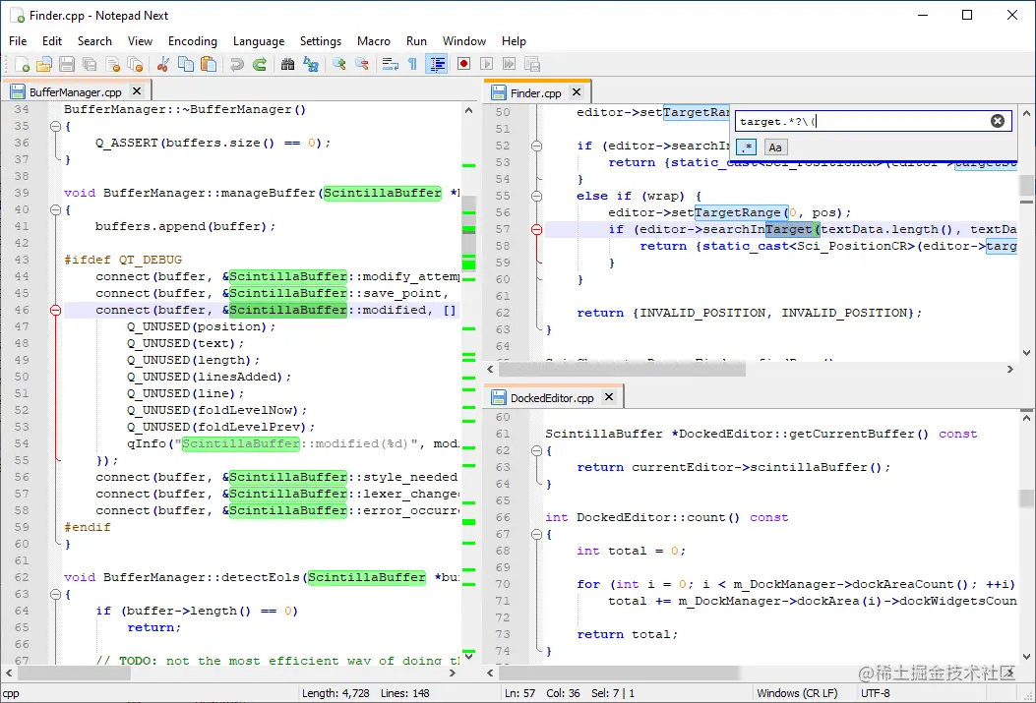Collapse fold at BufferManager line 40

55,209
